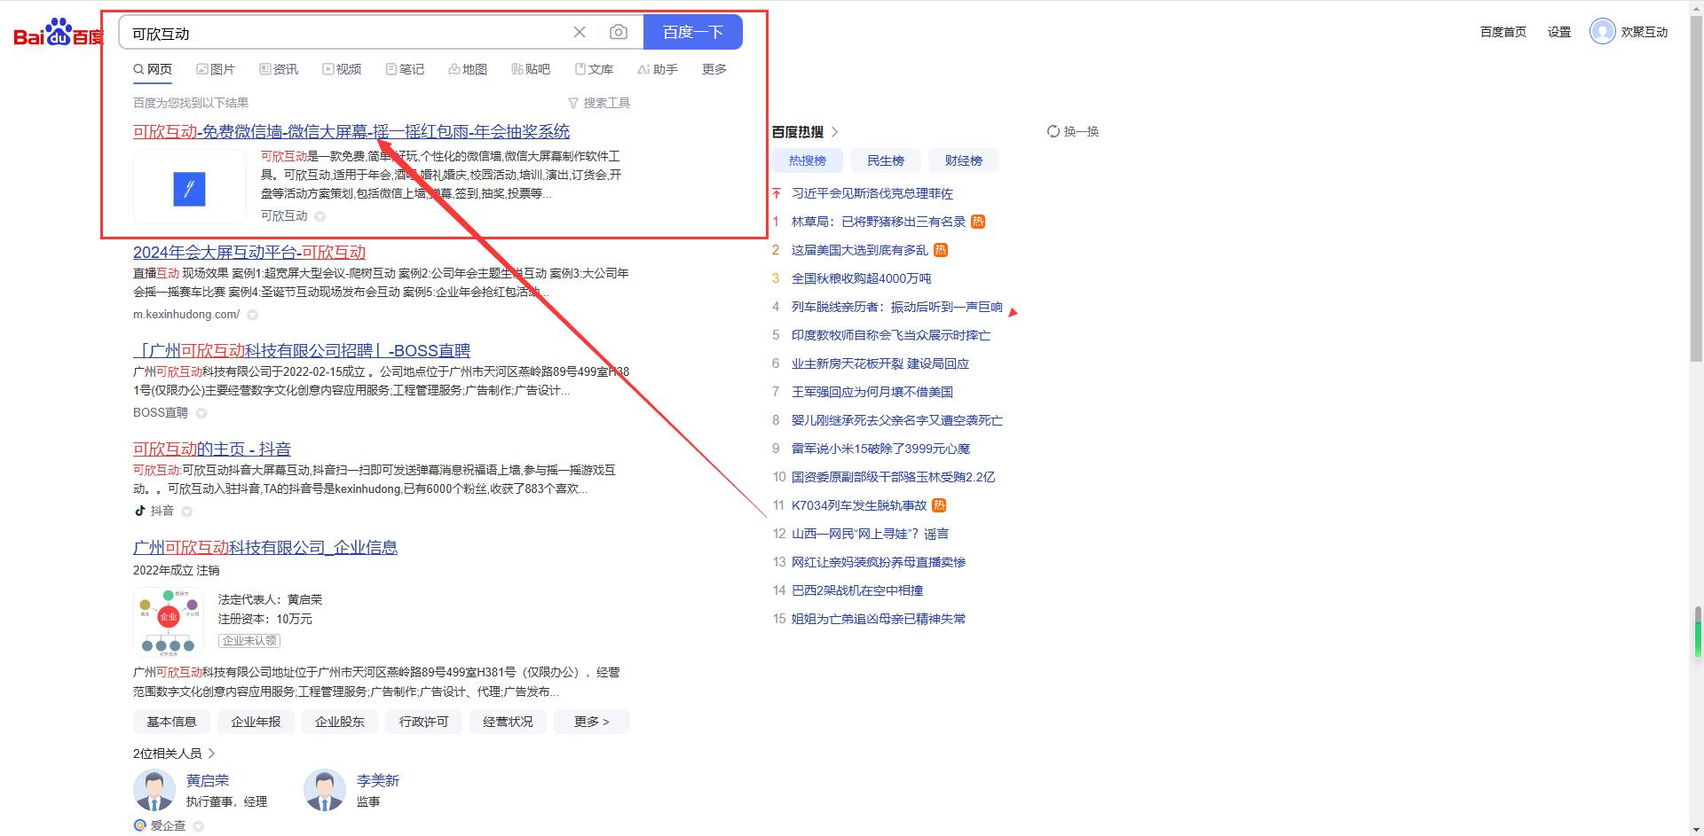Open hot search K7034列车发生脱轨事故

859,505
